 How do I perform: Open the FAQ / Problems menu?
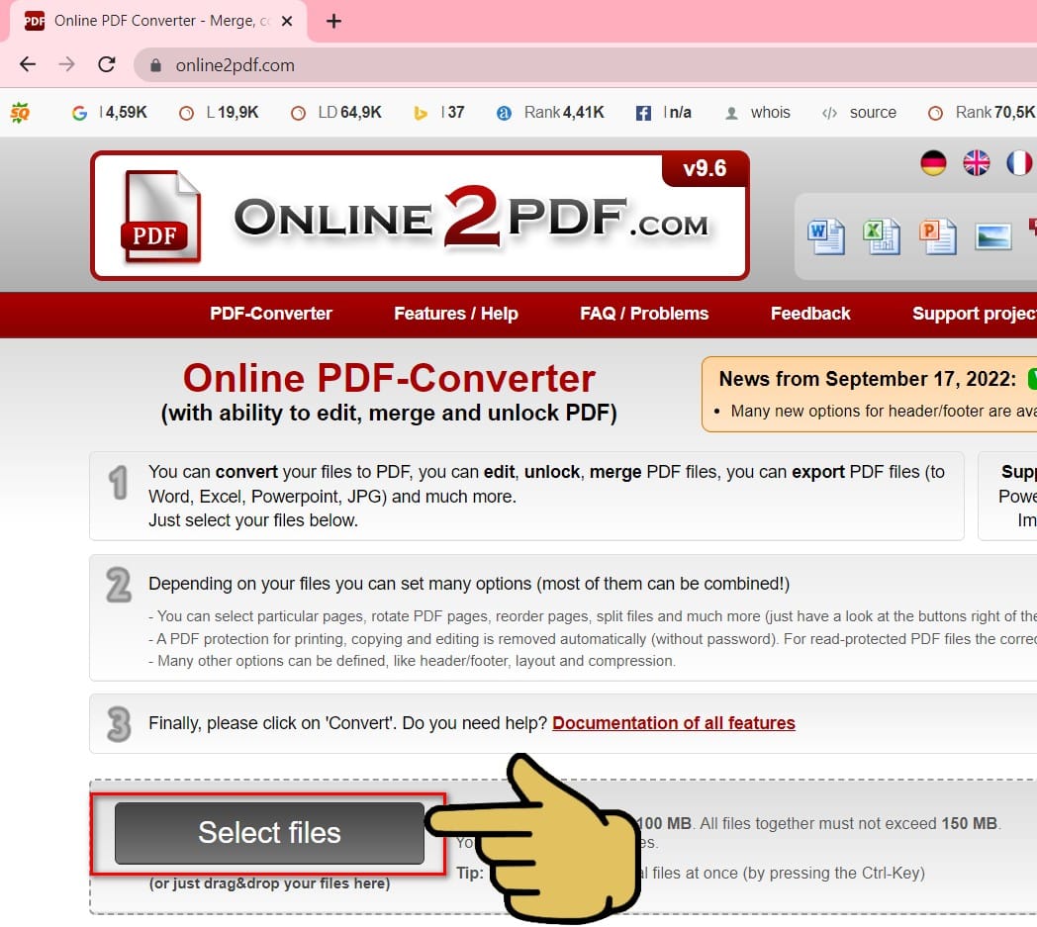644,314
